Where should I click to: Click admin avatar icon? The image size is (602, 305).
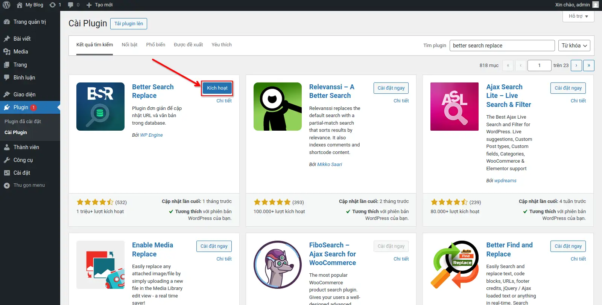[x=596, y=5]
